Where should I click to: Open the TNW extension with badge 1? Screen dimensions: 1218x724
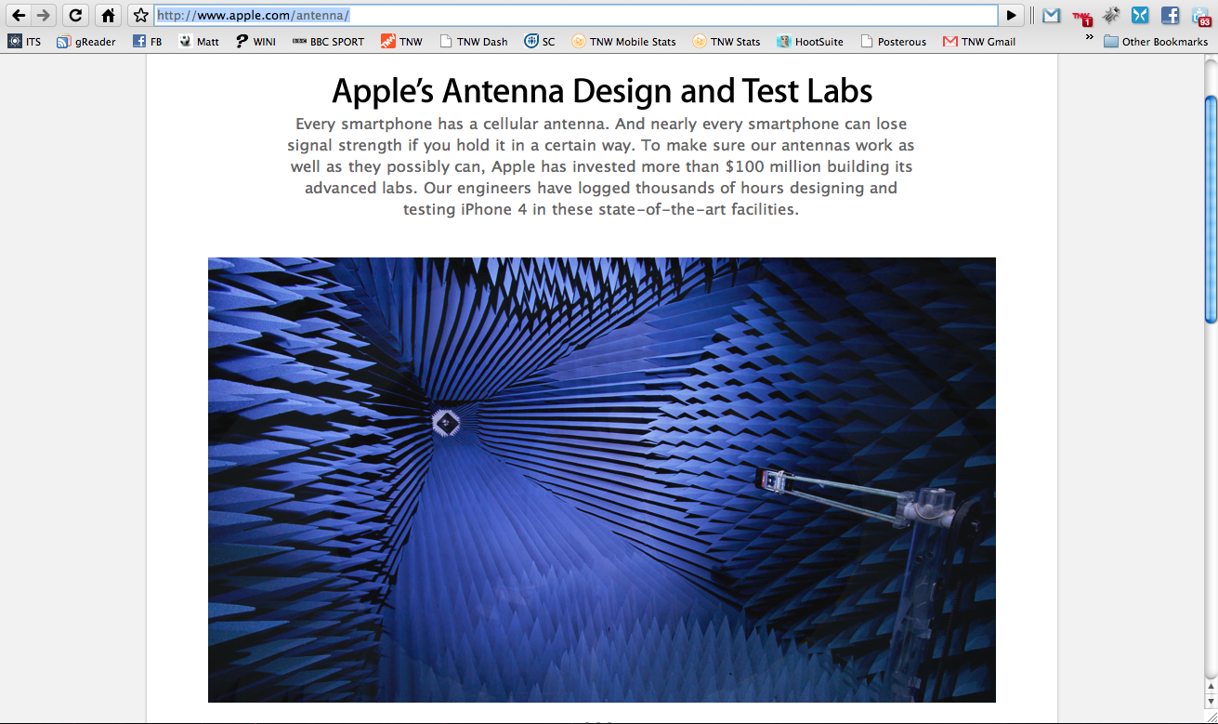(x=1081, y=16)
